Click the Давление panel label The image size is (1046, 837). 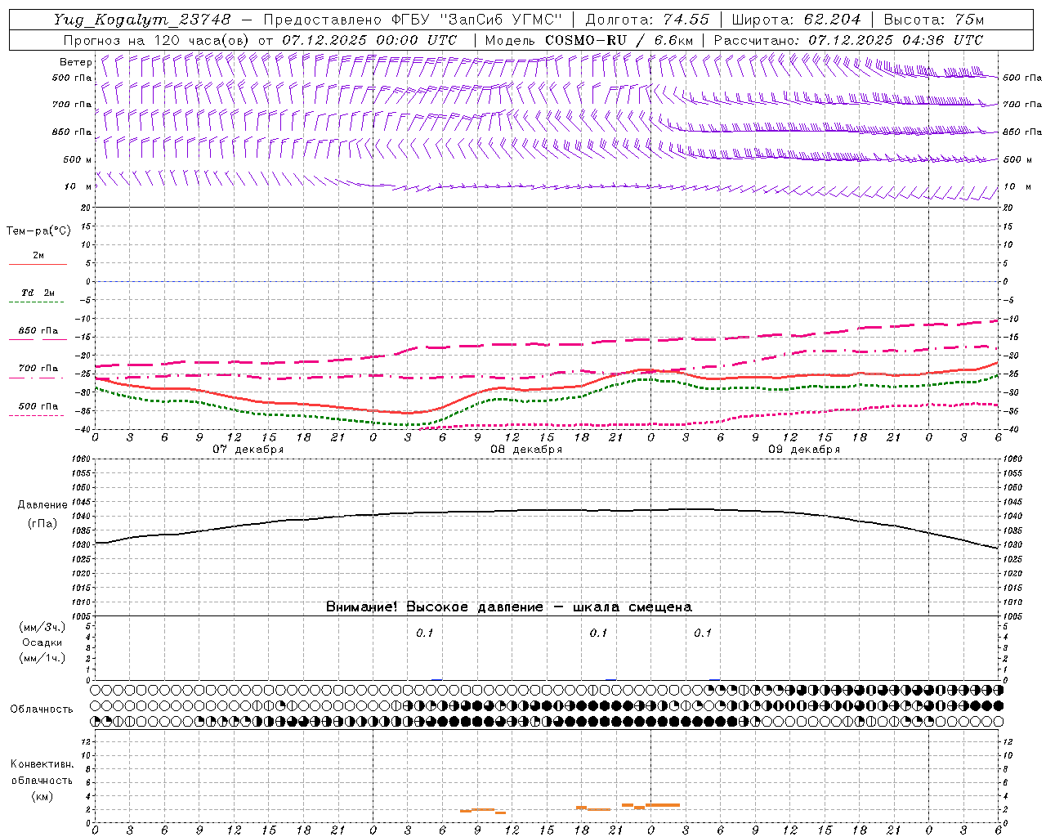[42, 505]
